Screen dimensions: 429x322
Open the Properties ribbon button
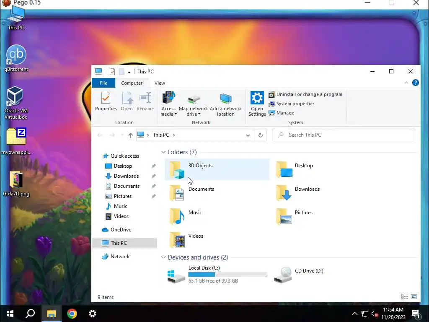click(x=106, y=101)
